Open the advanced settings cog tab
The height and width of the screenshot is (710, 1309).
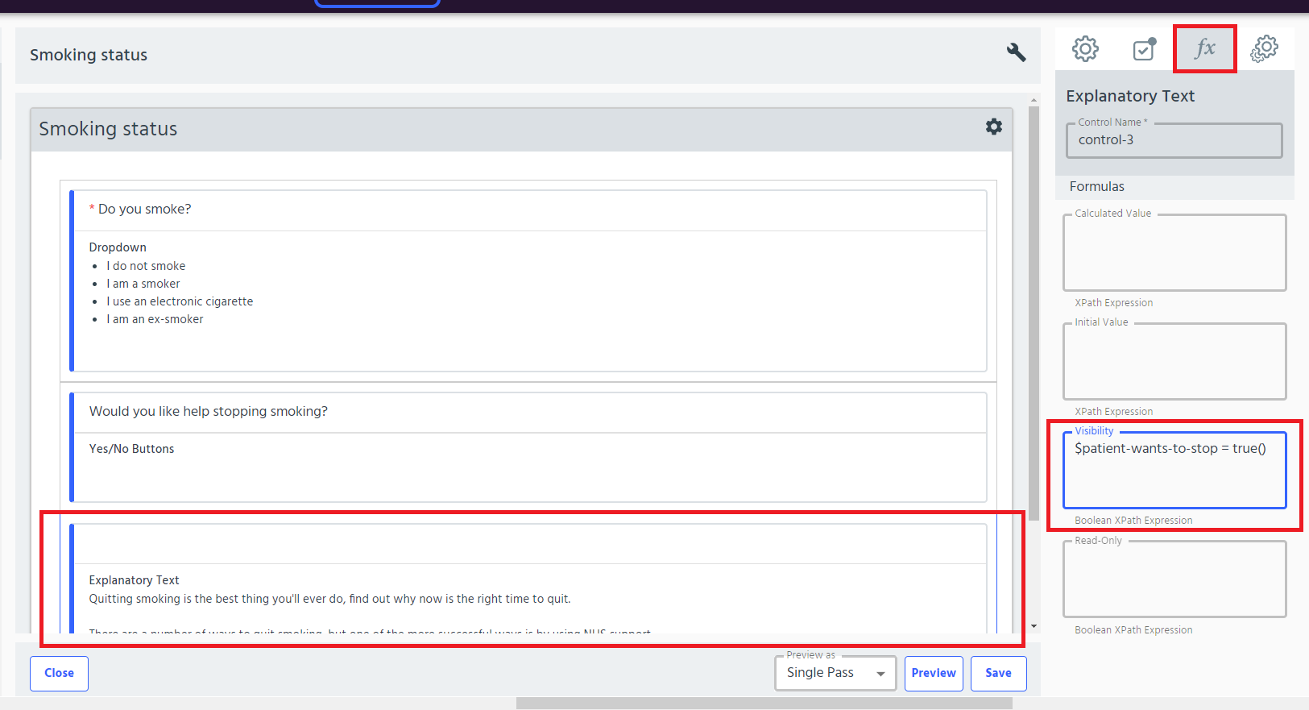[x=1264, y=49]
